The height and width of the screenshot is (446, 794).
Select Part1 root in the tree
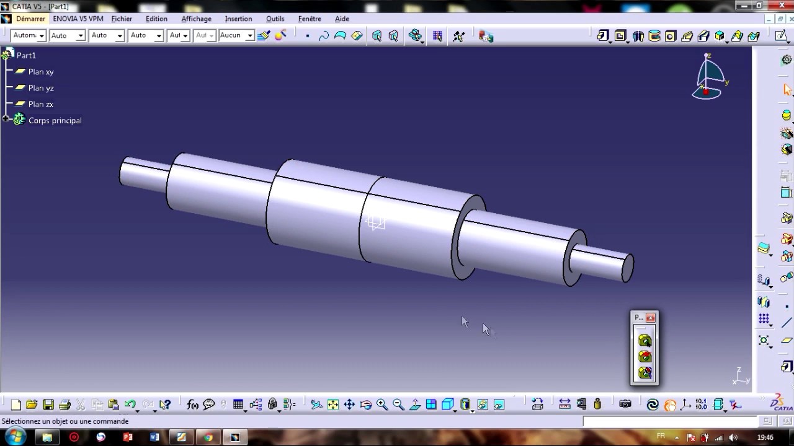click(x=26, y=55)
